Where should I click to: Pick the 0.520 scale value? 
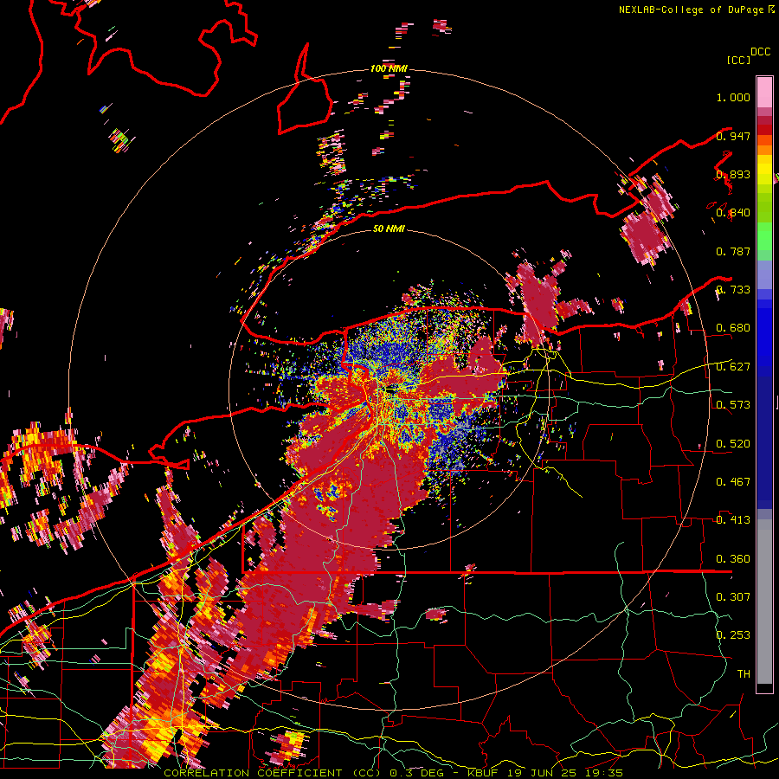[x=733, y=444]
